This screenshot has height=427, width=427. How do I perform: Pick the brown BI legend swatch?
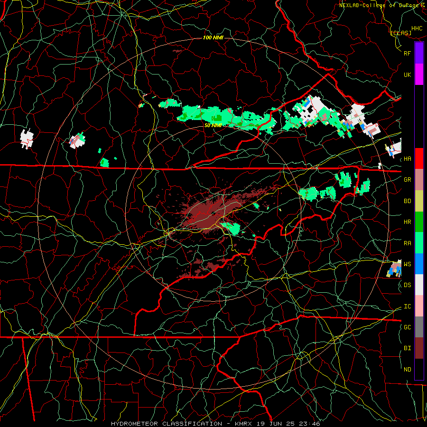click(419, 348)
